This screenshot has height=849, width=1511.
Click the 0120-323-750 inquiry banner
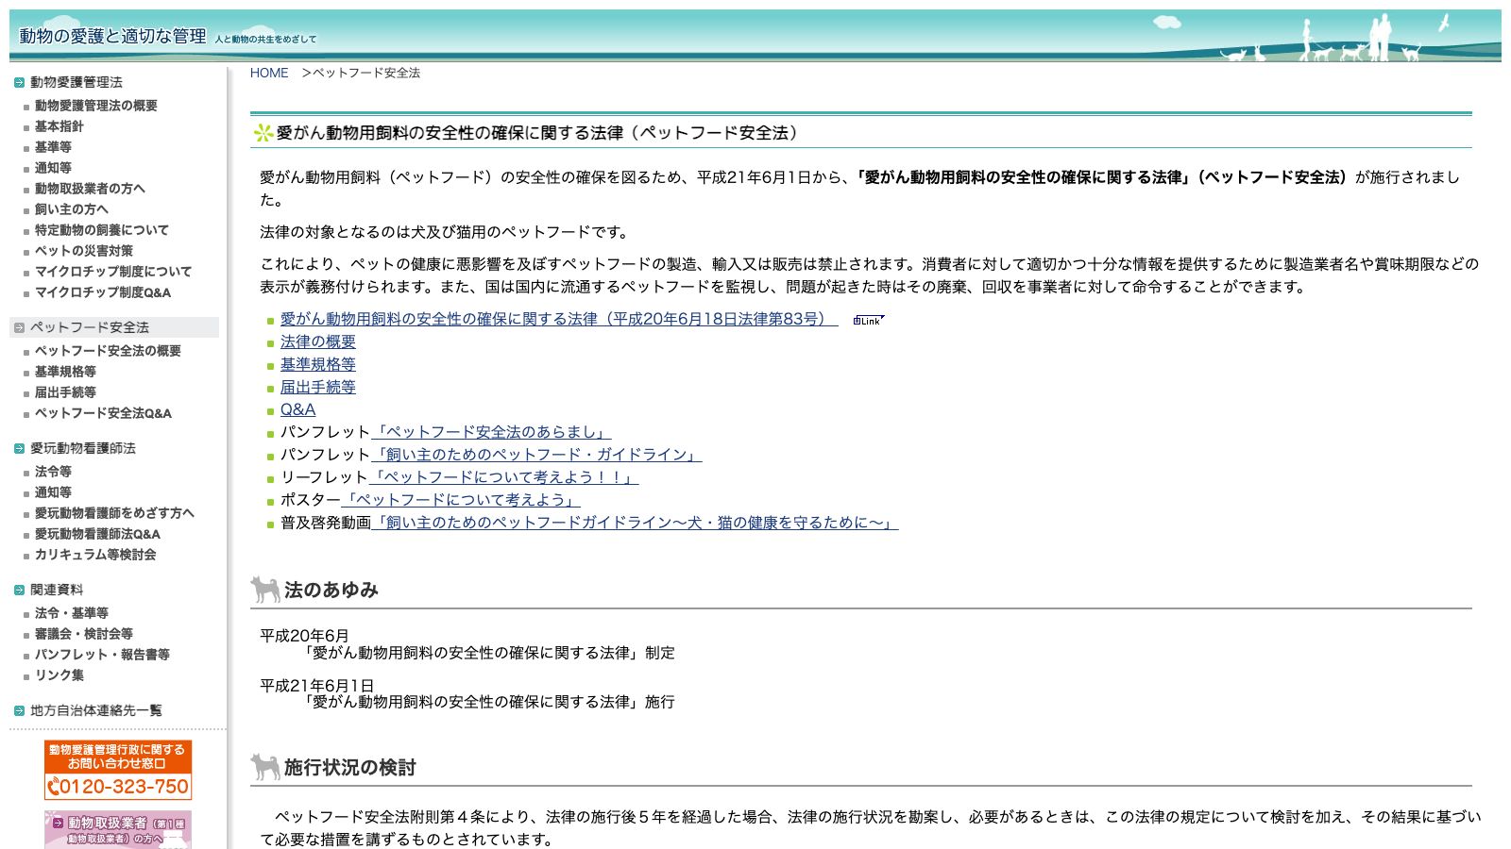(118, 770)
